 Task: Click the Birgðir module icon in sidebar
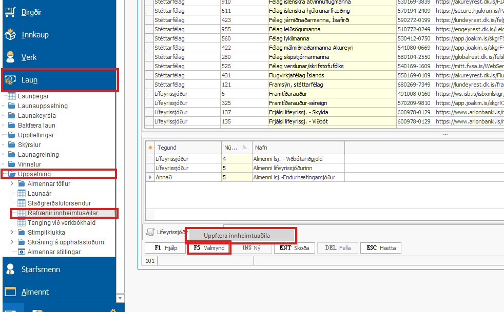(x=10, y=13)
